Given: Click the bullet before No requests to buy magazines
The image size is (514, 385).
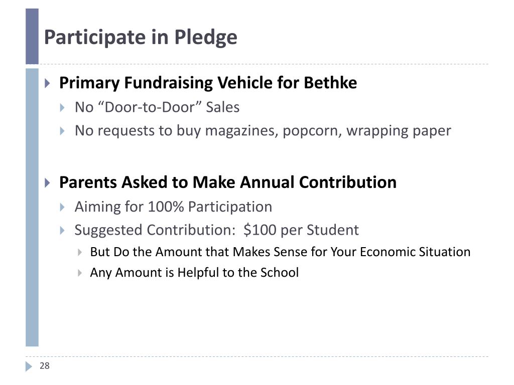Looking at the screenshot, I should [x=63, y=131].
